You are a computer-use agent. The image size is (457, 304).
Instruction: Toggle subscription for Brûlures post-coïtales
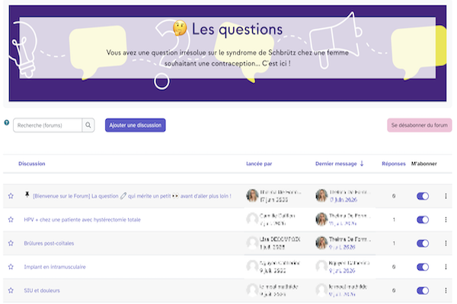click(423, 243)
